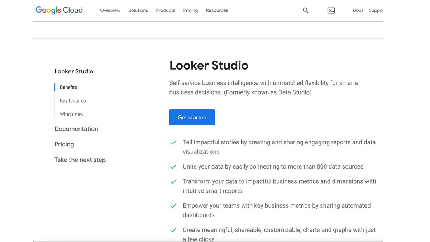Open Documentation from the sidebar

[x=76, y=128]
